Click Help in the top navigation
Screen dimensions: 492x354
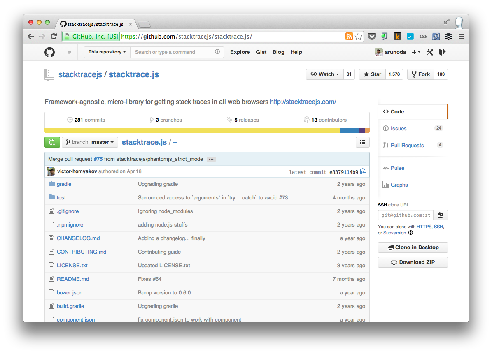click(296, 52)
